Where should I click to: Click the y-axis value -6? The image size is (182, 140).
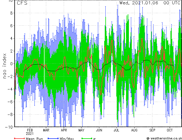coord(10,102)
